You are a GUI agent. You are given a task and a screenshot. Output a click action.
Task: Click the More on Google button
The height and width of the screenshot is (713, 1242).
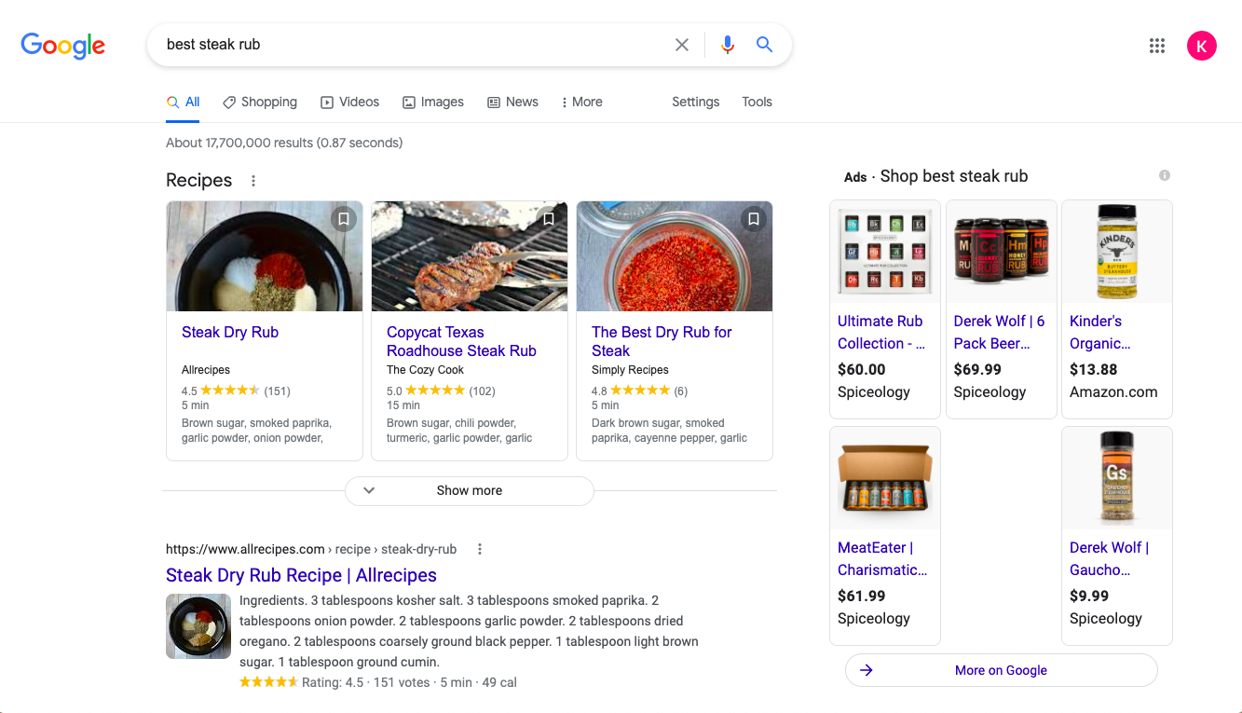(1002, 670)
